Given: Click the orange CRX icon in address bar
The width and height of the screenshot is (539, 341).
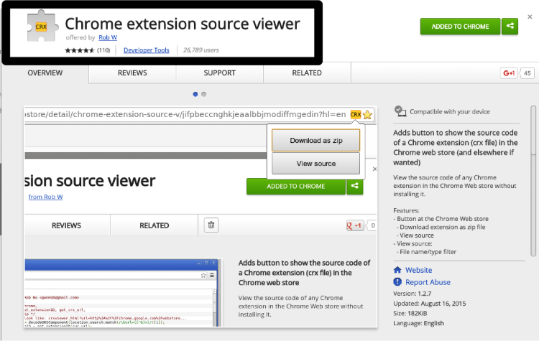Looking at the screenshot, I should coord(355,115).
